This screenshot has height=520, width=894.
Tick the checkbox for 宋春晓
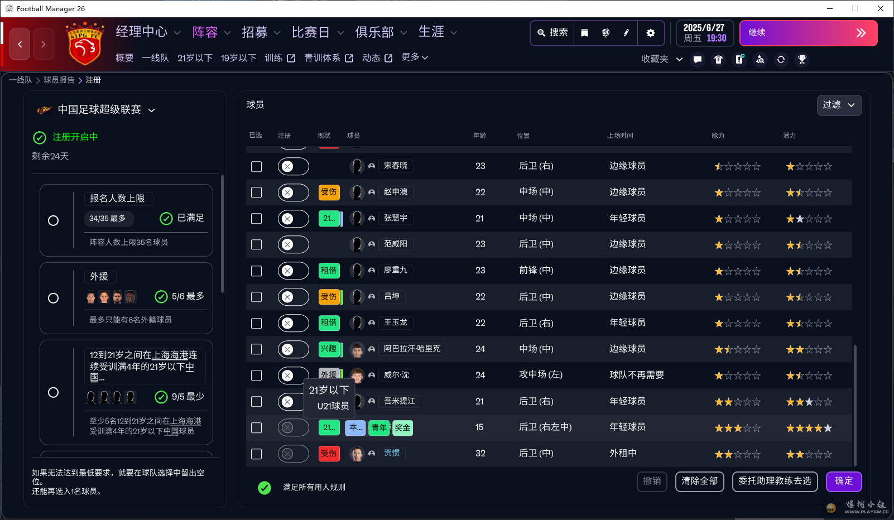[256, 166]
